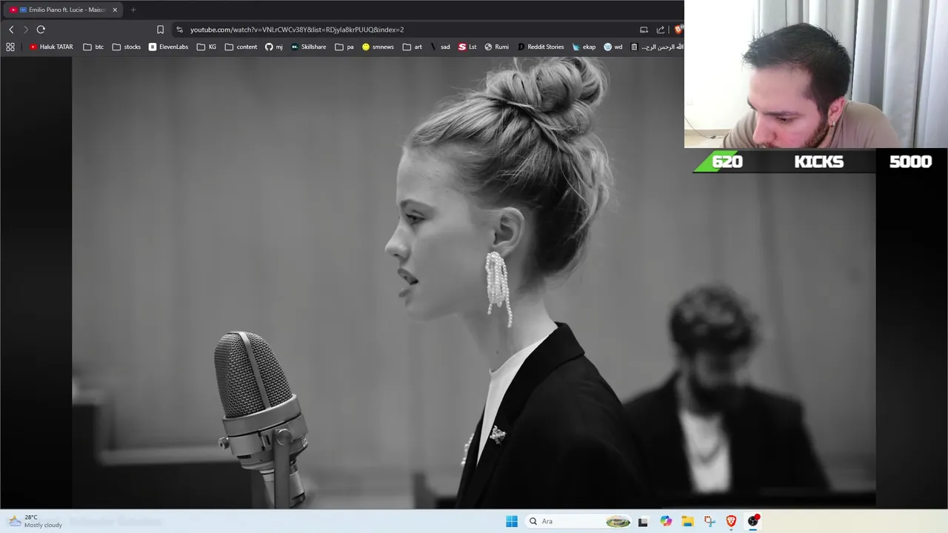This screenshot has width=948, height=533.
Task: Open the Lst bookmark
Action: pyautogui.click(x=467, y=47)
